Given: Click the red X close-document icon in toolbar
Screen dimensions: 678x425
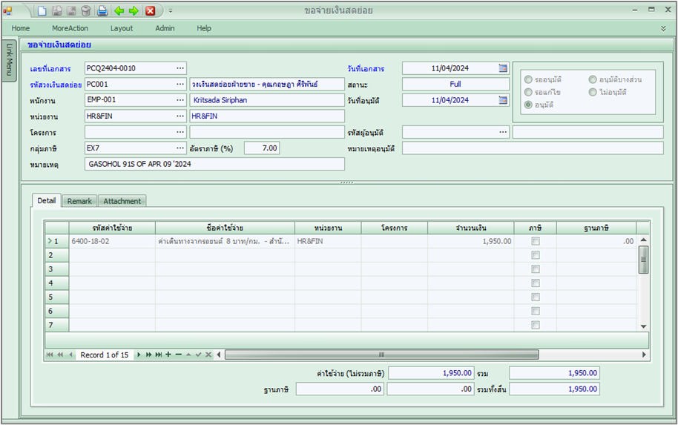Looking at the screenshot, I should pyautogui.click(x=151, y=10).
